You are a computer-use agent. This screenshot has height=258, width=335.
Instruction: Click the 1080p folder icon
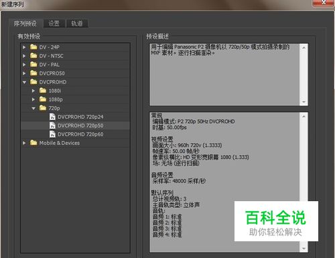(x=43, y=99)
